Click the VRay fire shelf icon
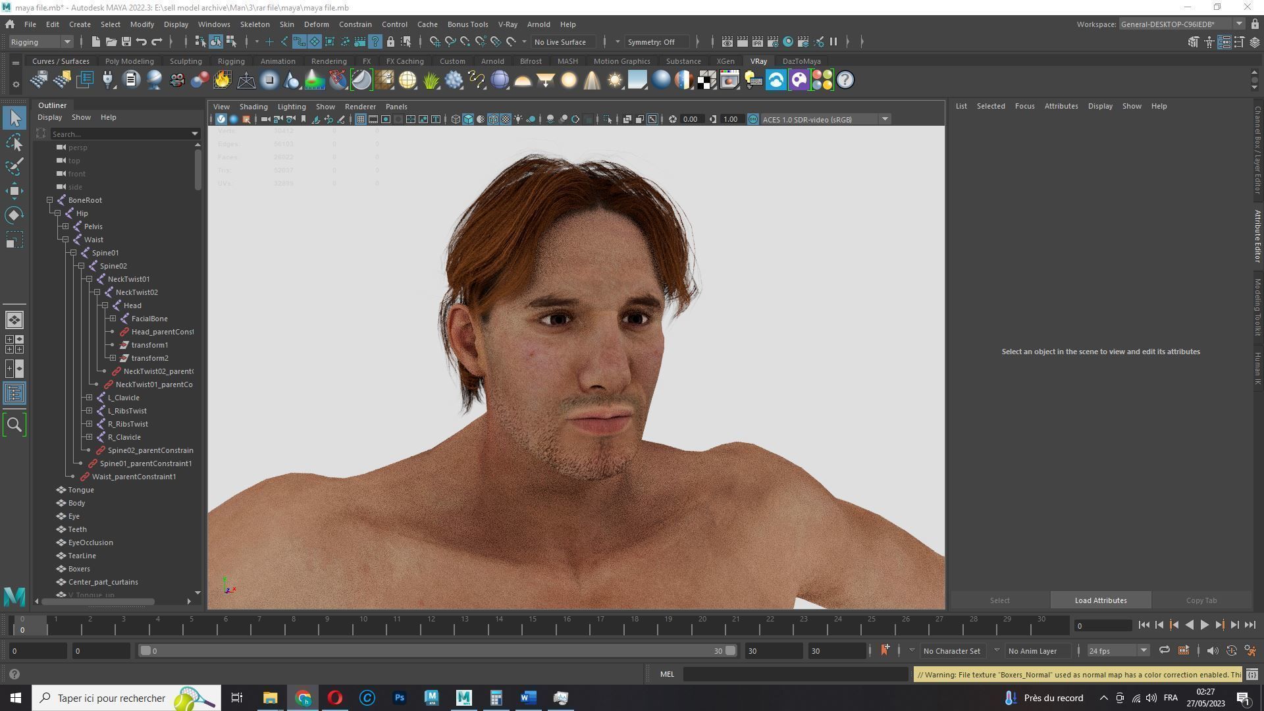 pos(223,80)
